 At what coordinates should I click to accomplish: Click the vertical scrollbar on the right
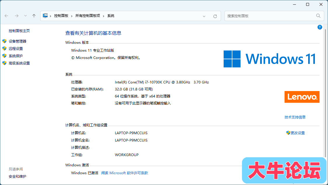[325, 93]
